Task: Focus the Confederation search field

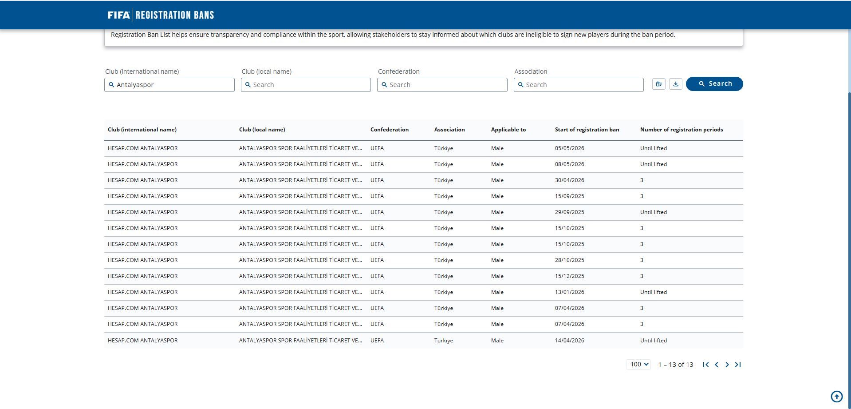Action: [x=442, y=85]
